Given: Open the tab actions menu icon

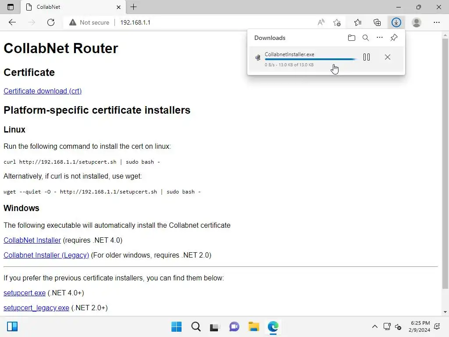Looking at the screenshot, I should [x=11, y=7].
